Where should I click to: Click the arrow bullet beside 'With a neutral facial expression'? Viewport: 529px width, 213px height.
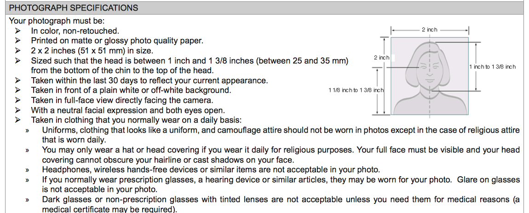pyautogui.click(x=18, y=111)
